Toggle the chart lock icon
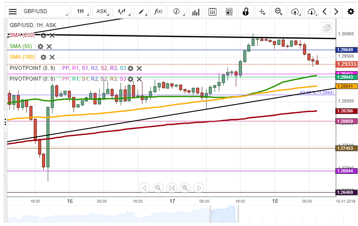This screenshot has width=358, height=226. 246,12
